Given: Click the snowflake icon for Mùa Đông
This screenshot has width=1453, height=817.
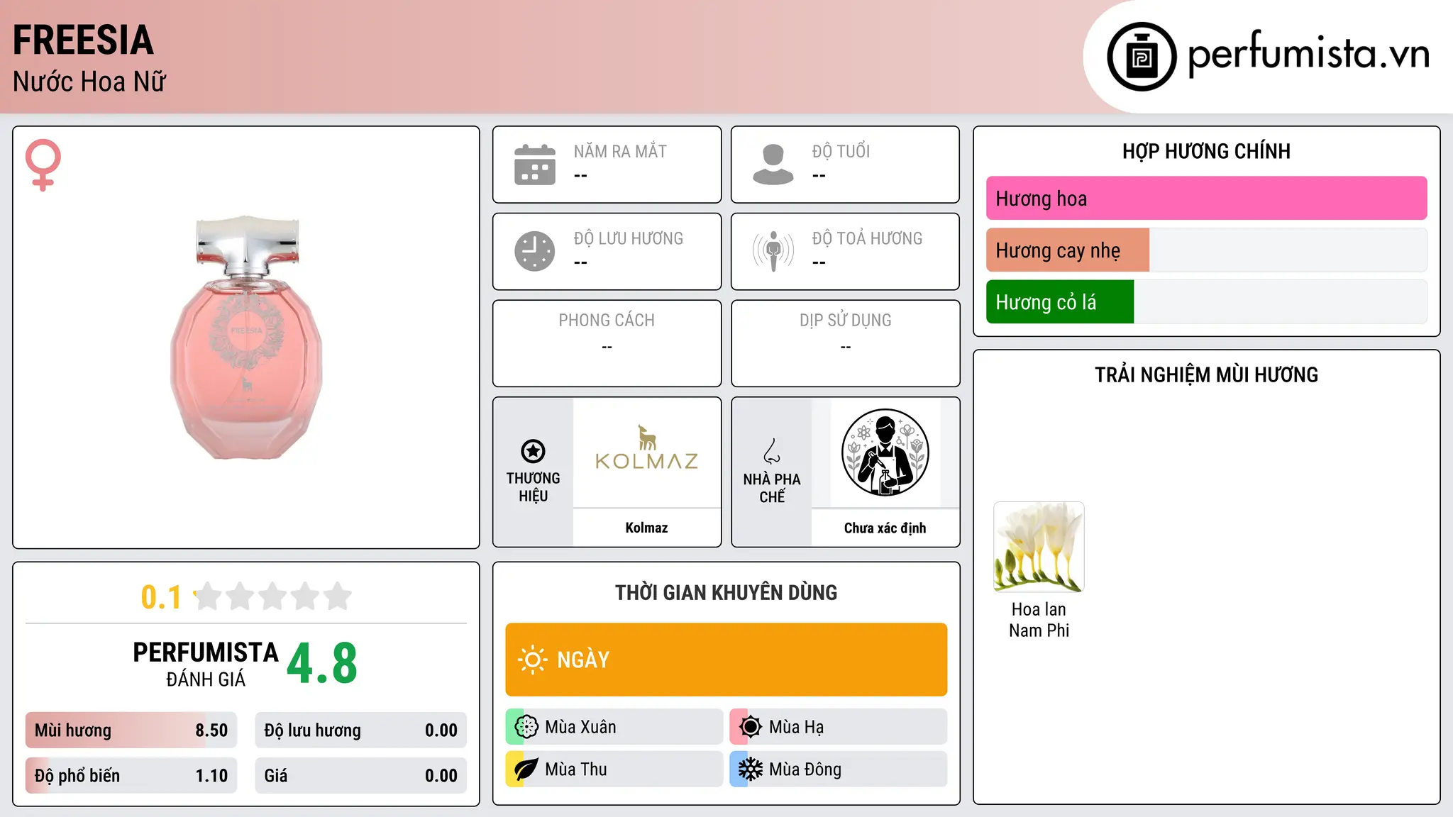Looking at the screenshot, I should pos(751,769).
